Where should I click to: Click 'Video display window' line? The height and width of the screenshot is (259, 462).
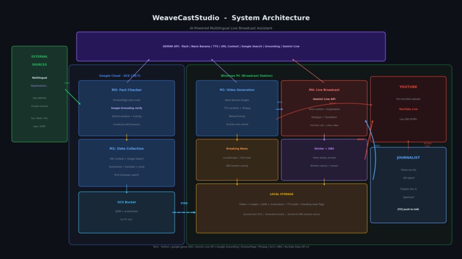[x=324, y=158]
